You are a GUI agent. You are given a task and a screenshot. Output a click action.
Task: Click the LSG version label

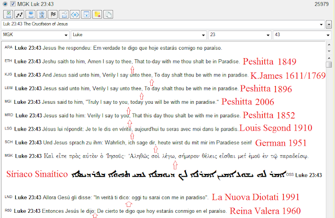[x=8, y=128]
